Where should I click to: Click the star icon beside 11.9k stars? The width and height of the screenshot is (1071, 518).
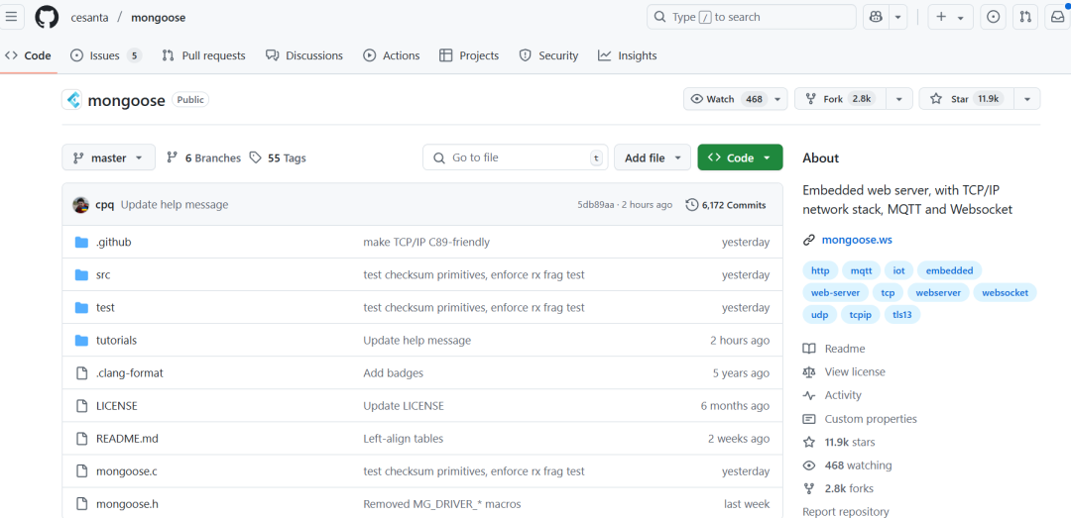pyautogui.click(x=809, y=443)
